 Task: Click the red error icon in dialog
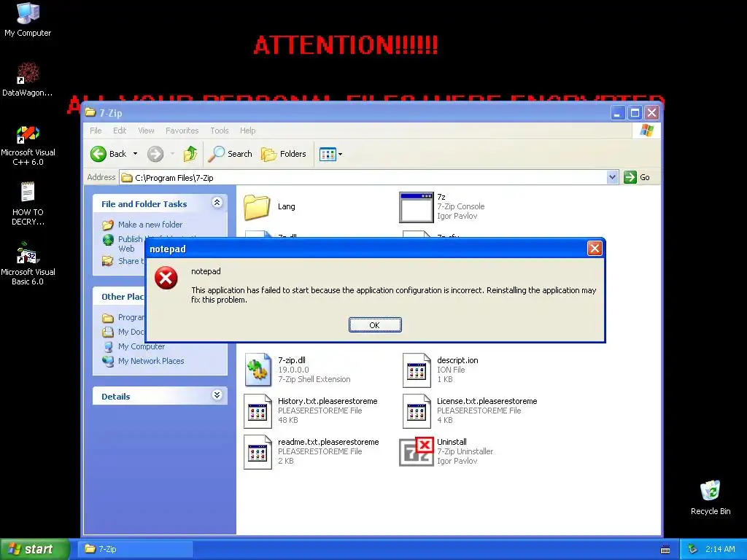tap(166, 278)
